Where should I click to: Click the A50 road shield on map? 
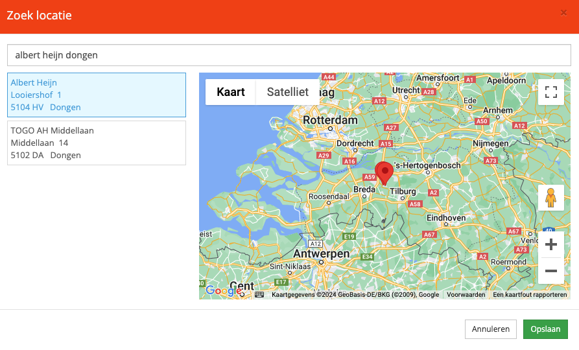(482, 121)
